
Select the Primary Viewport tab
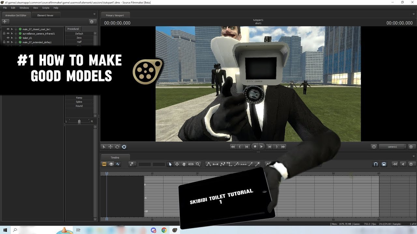point(115,15)
